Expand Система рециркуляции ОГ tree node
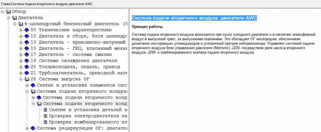321x132 pixels. [x=27, y=128]
